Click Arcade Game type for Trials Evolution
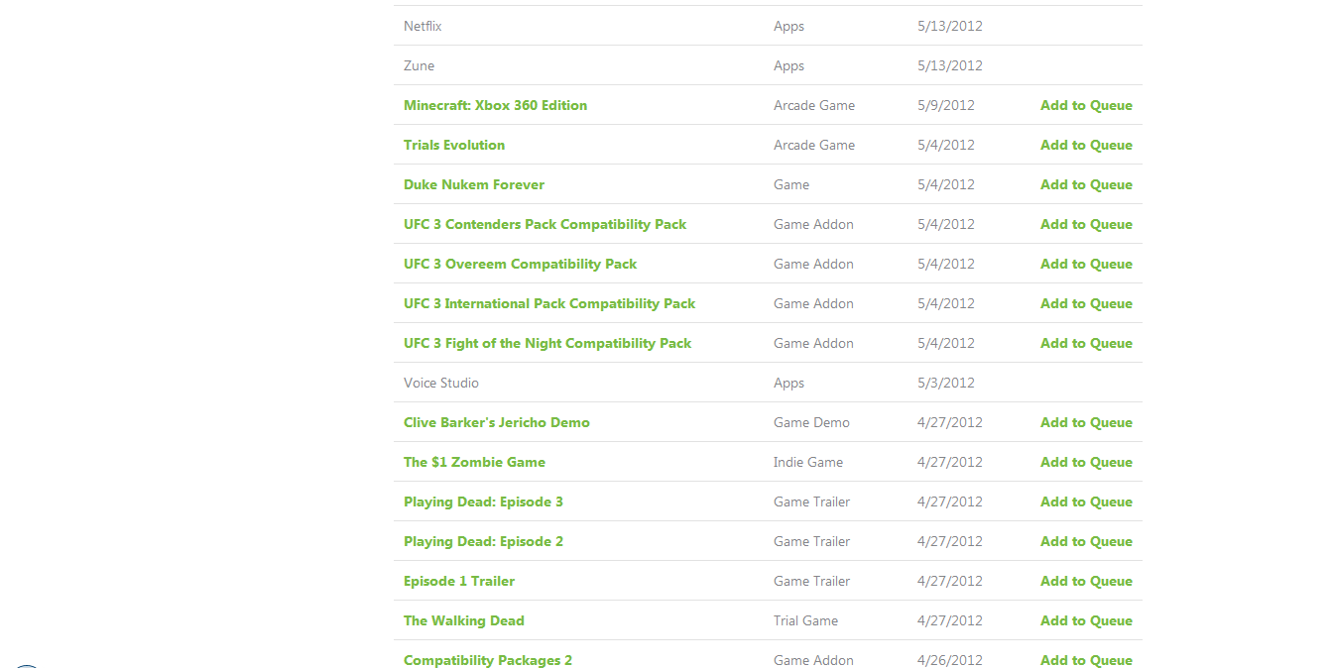 pos(814,145)
